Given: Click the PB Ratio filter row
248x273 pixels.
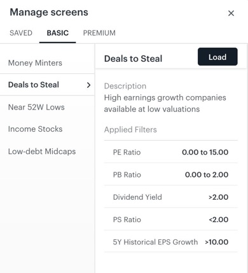Looking at the screenshot, I should [170, 174].
